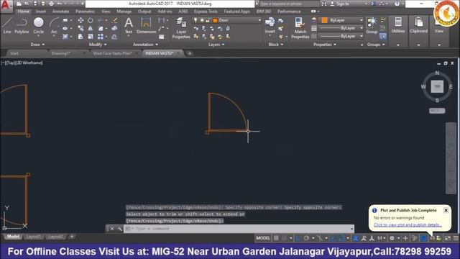
Task: Toggle the layer lock icon
Action: pyautogui.click(x=208, y=20)
